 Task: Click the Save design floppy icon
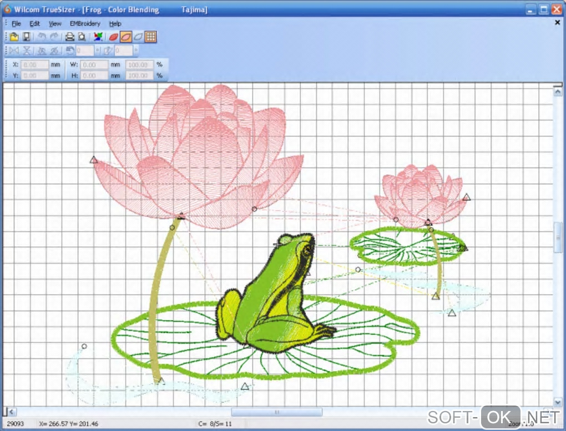point(26,37)
